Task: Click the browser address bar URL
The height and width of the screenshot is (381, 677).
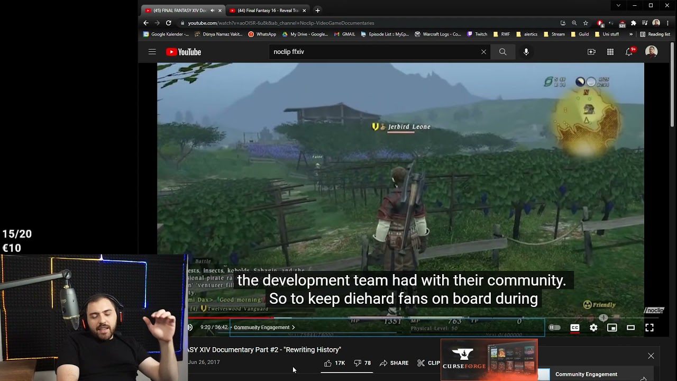Action: pos(281,23)
